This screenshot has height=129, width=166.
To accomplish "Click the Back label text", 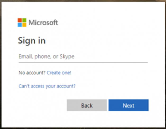I will pos(87,105).
